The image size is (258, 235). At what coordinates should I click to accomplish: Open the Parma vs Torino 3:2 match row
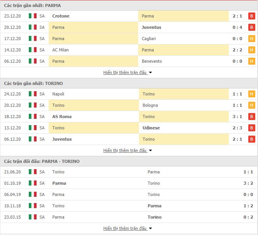click(129, 183)
